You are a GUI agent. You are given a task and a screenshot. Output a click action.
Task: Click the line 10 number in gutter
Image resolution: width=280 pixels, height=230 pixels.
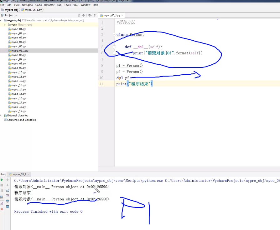[101, 78]
